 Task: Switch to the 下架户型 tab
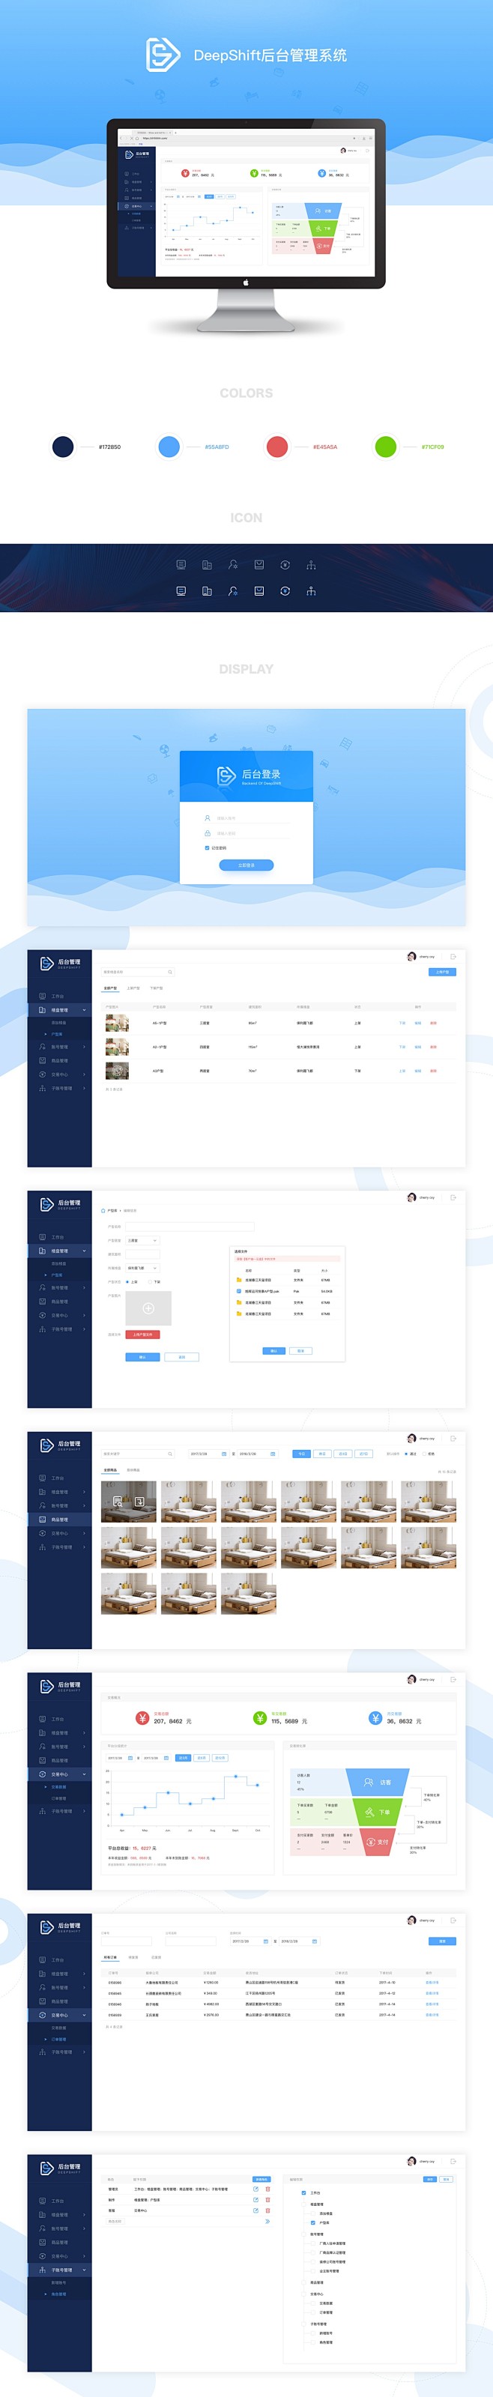tap(157, 988)
